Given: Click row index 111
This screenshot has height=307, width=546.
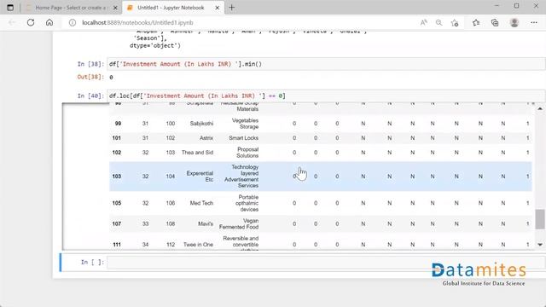Looking at the screenshot, I should point(117,245).
